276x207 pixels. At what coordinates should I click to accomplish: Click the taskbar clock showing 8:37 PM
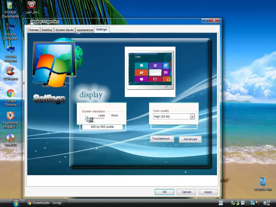click(x=267, y=203)
